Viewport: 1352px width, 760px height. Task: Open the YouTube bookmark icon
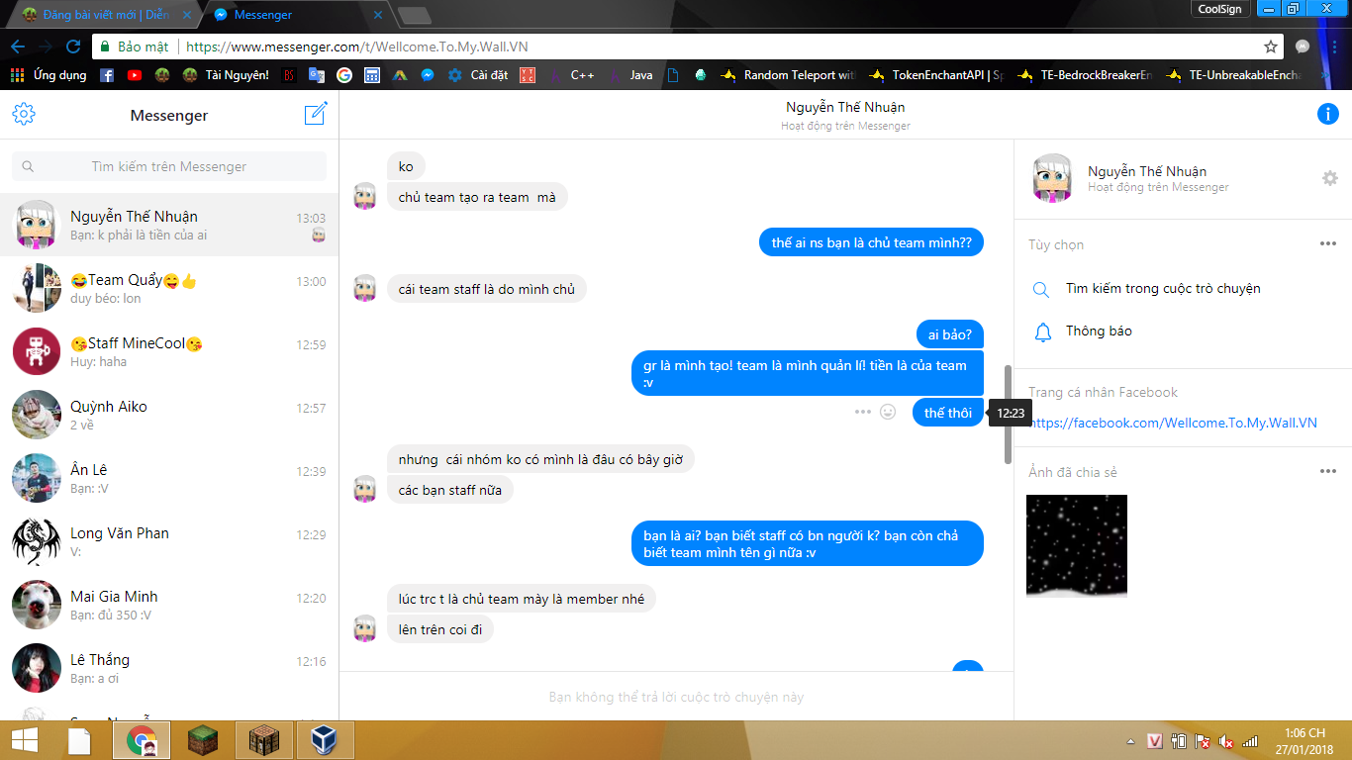click(x=135, y=75)
